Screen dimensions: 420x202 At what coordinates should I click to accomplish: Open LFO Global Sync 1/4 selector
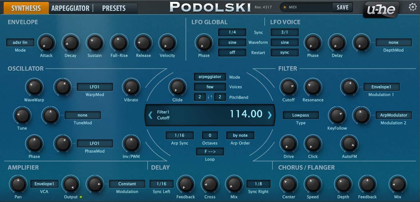232,33
